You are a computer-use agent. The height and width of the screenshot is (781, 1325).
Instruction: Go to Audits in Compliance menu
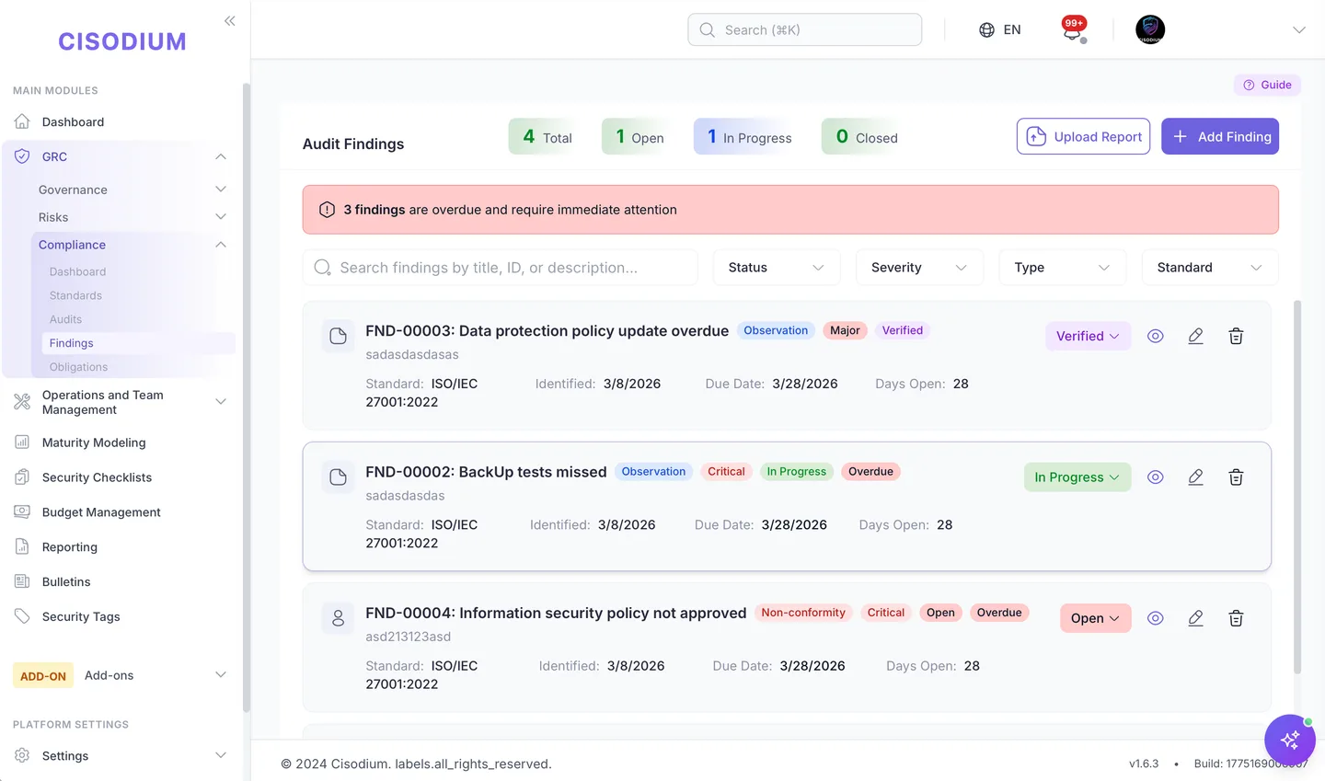65,319
